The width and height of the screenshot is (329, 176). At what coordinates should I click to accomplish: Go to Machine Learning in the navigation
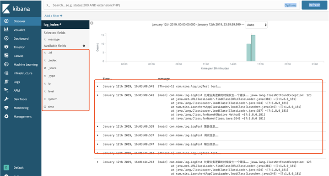(26, 65)
